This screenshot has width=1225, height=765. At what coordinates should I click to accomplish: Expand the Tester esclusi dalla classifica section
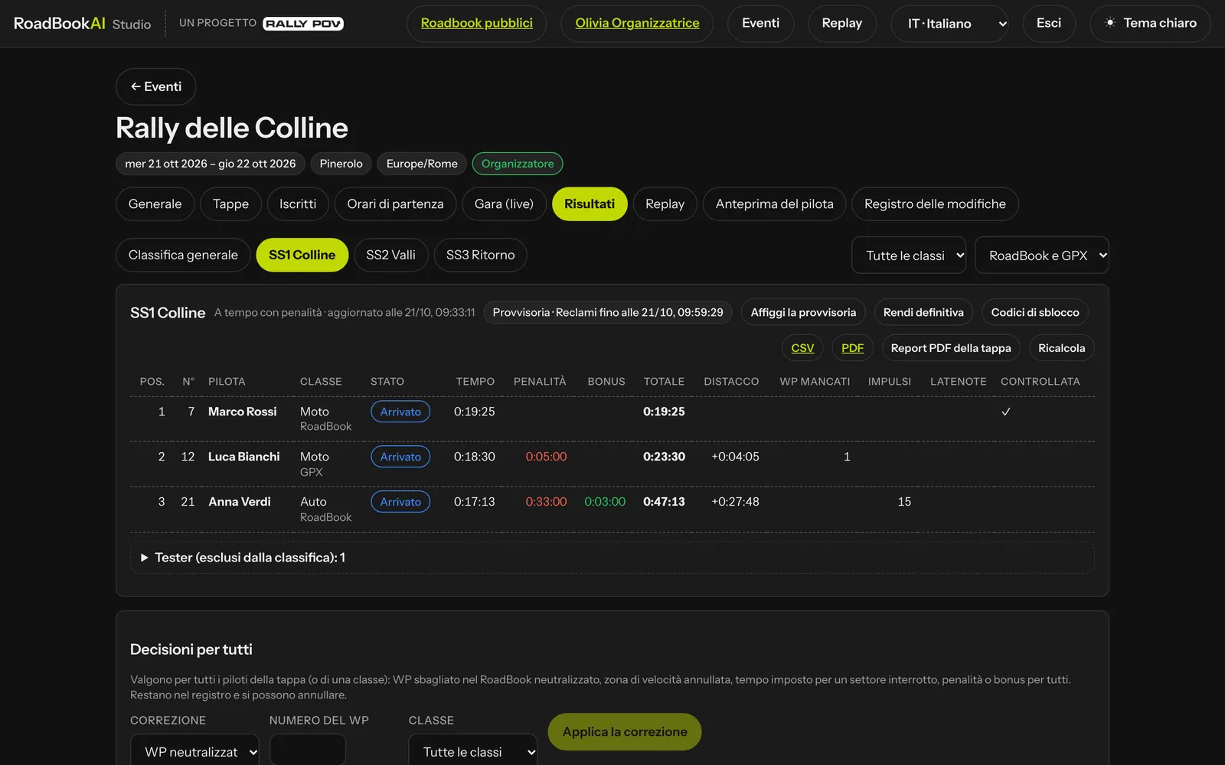[612, 558]
